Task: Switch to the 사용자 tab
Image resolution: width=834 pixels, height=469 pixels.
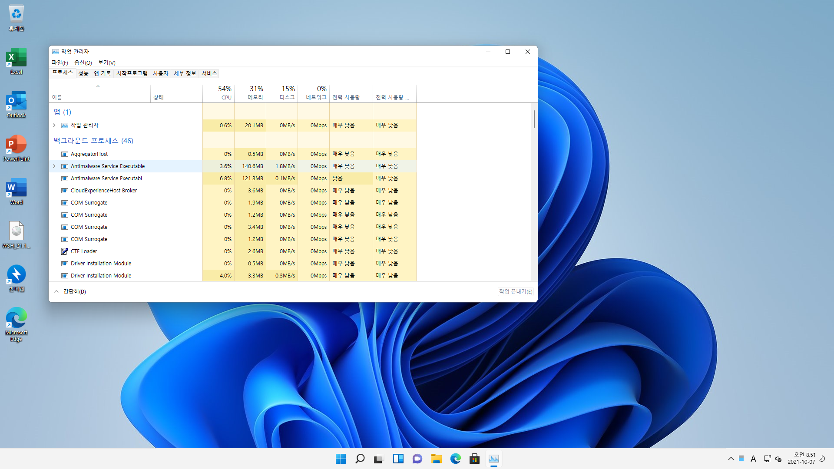Action: click(161, 73)
